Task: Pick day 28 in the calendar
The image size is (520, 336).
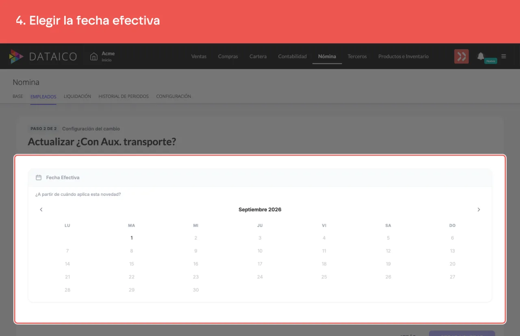Action: (x=67, y=290)
